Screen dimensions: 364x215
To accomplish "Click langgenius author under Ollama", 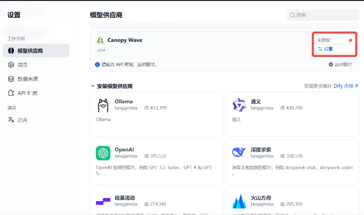I will tap(126, 108).
